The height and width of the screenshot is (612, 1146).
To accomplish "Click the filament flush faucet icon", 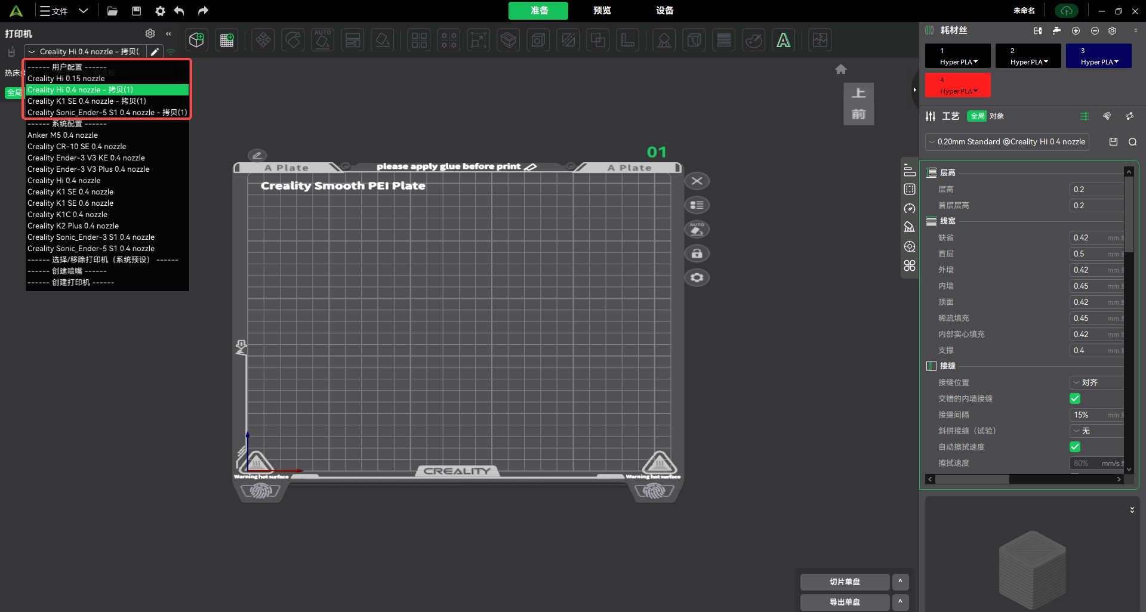I will 1056,30.
